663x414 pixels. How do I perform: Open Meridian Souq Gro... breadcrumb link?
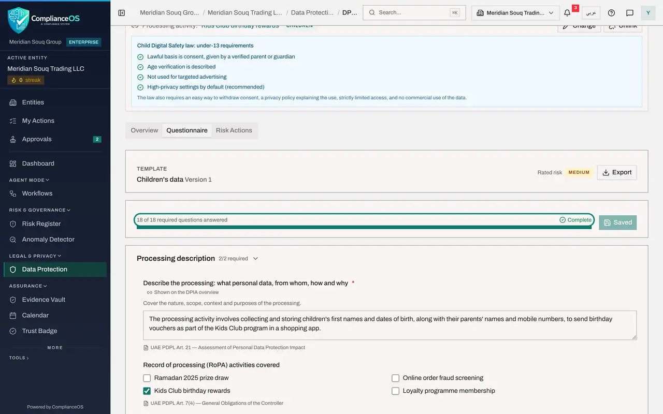(169, 12)
